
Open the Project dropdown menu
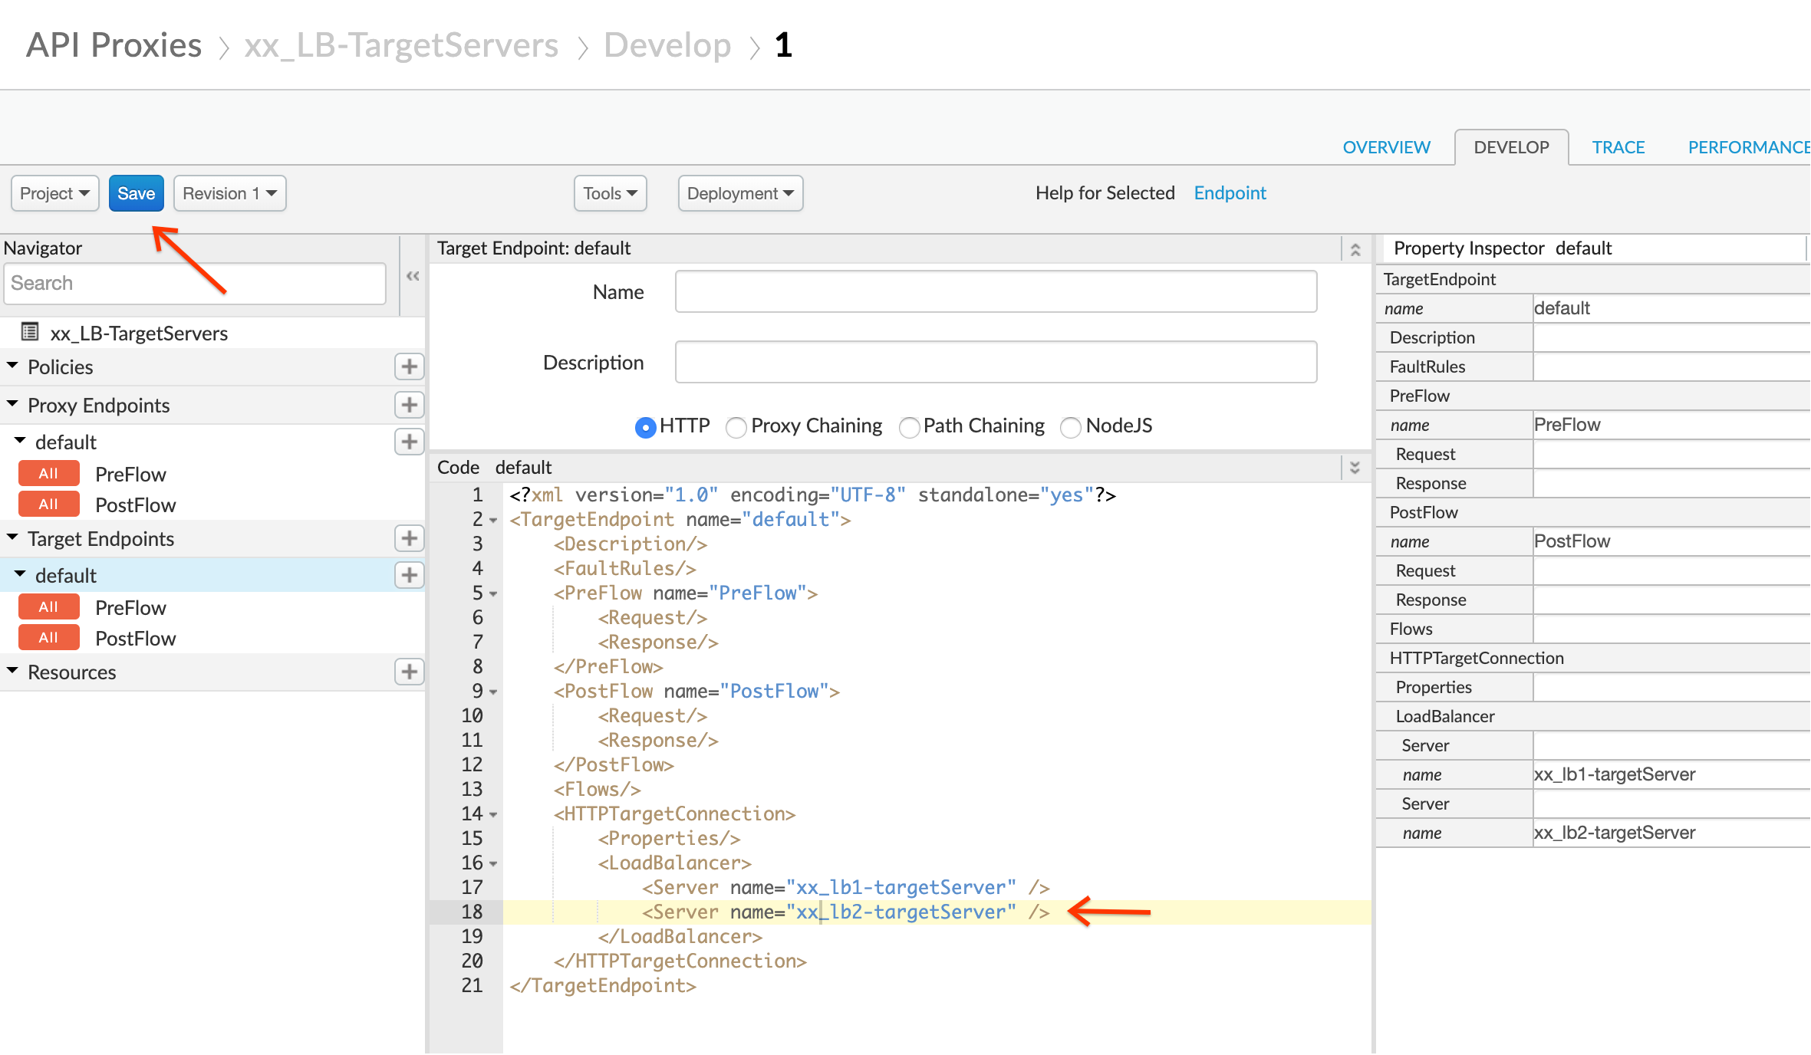pyautogui.click(x=55, y=193)
